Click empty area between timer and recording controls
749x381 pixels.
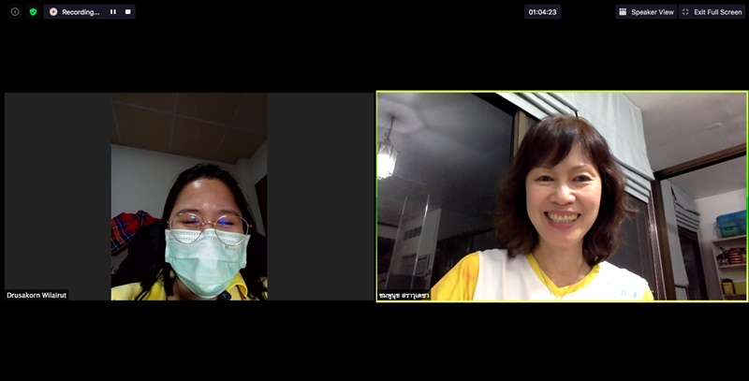point(328,12)
